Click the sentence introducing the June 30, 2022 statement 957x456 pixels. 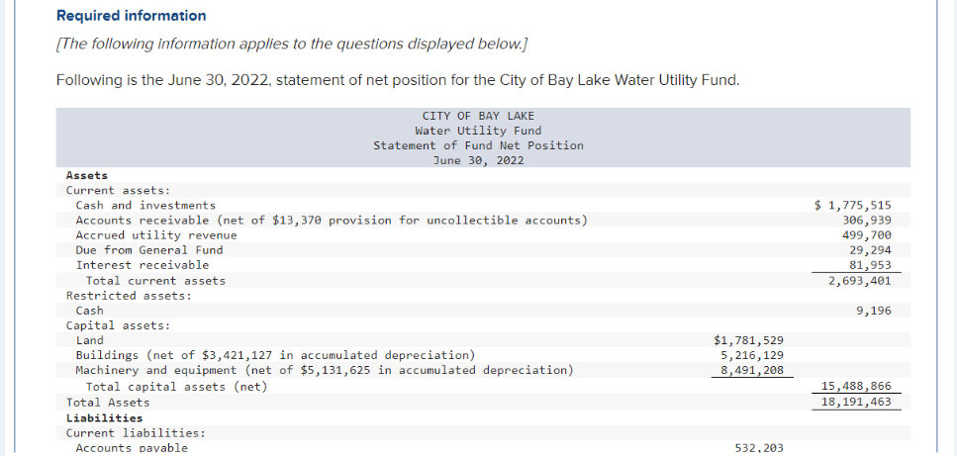(398, 80)
